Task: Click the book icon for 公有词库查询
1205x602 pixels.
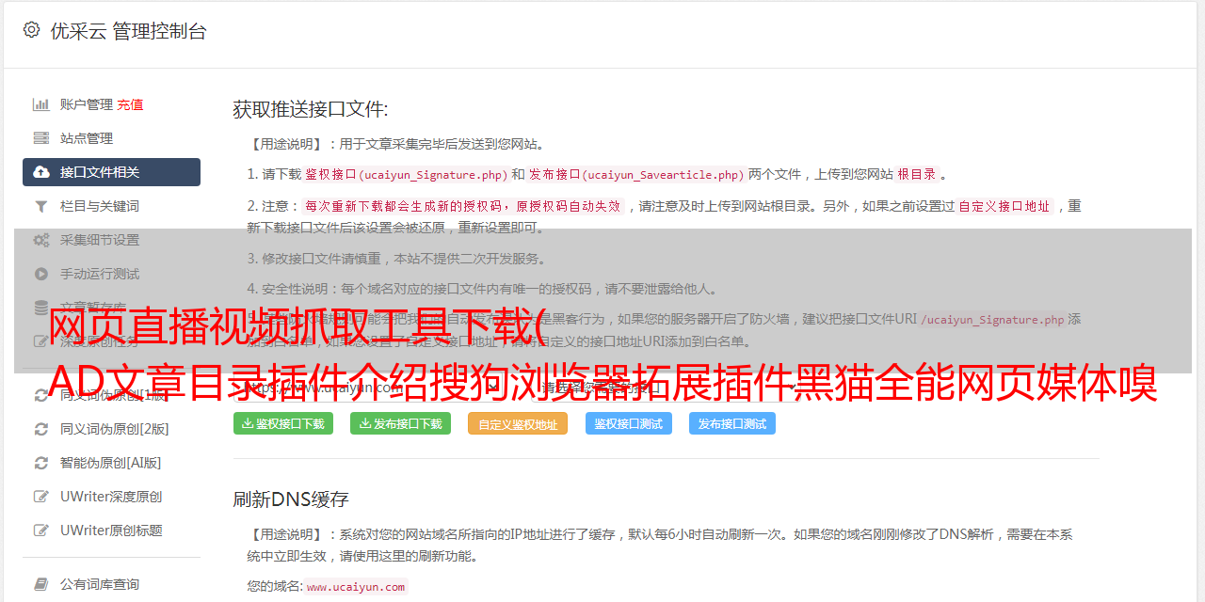Action: pyautogui.click(x=41, y=584)
